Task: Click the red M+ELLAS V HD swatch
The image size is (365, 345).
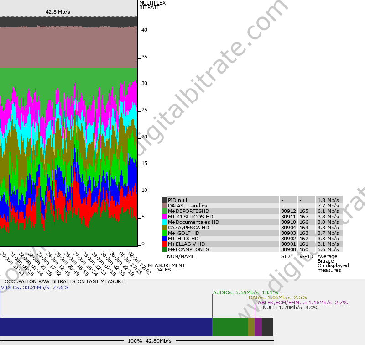Action: tap(164, 244)
